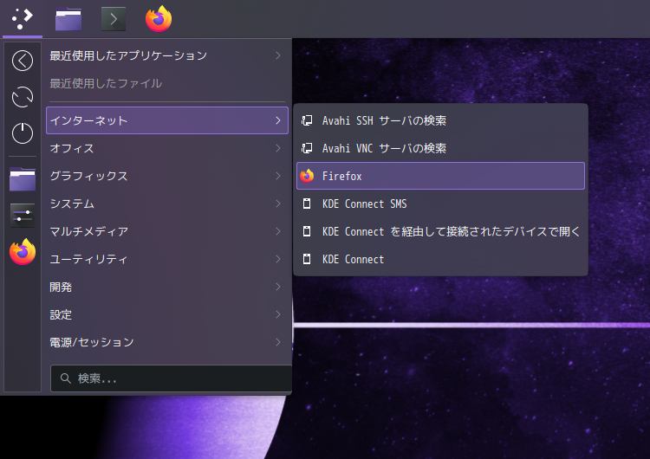The width and height of the screenshot is (650, 459).
Task: Expand the システム category chevron
Action: (x=278, y=204)
